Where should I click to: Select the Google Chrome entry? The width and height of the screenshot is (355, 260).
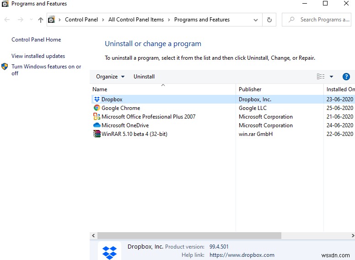[x=121, y=108]
